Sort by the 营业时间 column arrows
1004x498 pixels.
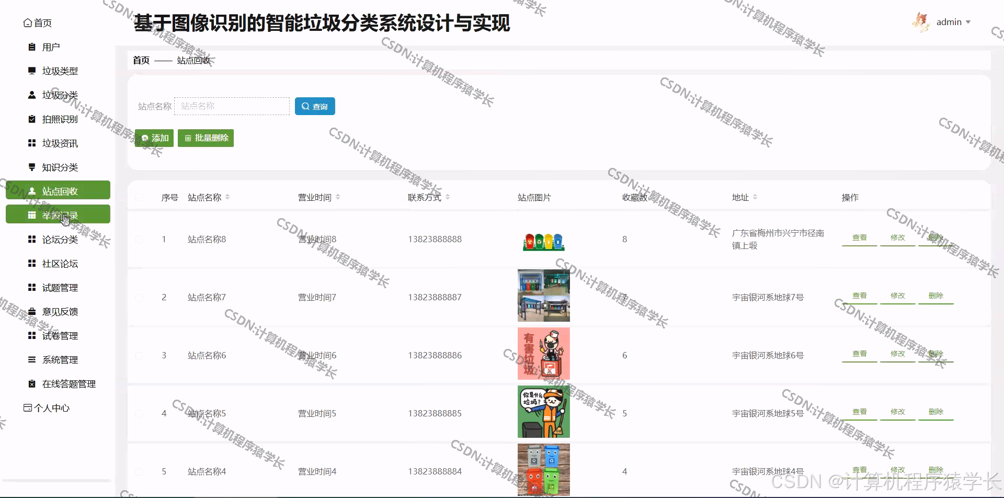338,197
